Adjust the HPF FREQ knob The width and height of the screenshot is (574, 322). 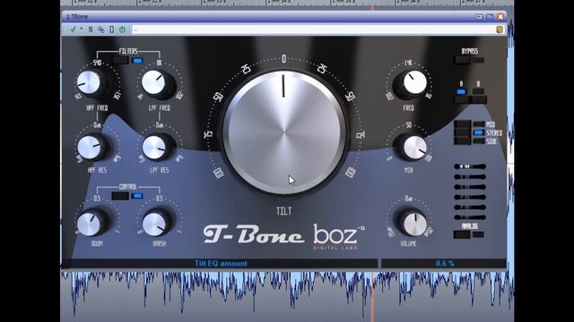(89, 82)
